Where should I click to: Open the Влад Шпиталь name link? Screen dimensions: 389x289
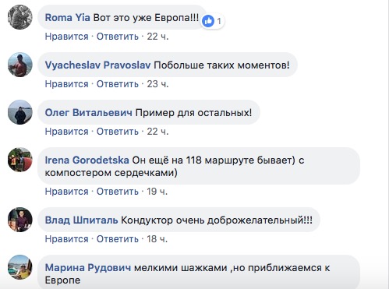click(81, 220)
